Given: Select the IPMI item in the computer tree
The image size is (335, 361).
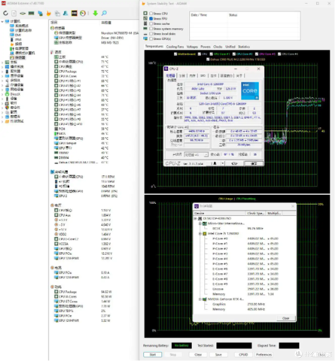Looking at the screenshot, I should pyautogui.click(x=16, y=40).
